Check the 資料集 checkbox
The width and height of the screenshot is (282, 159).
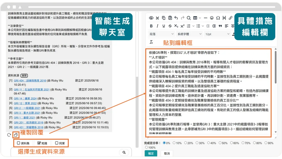pos(19,143)
